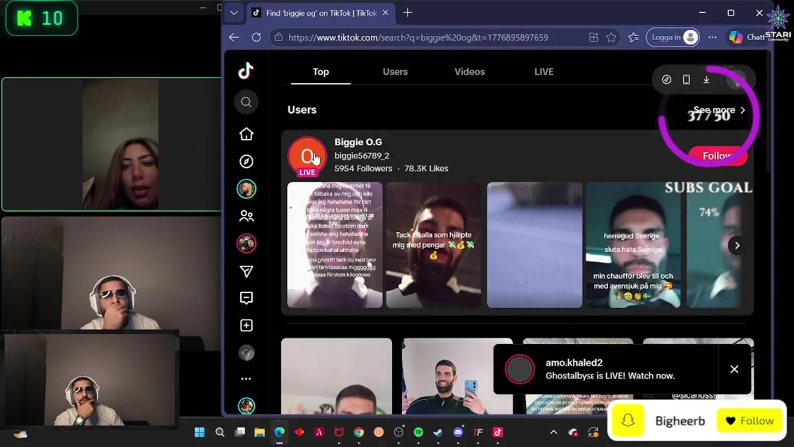Open Edge settings and more menu

click(x=712, y=37)
